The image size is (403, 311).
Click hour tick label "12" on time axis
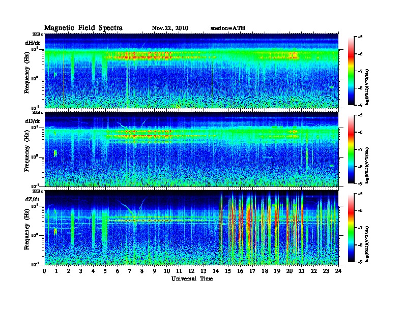[191, 271]
